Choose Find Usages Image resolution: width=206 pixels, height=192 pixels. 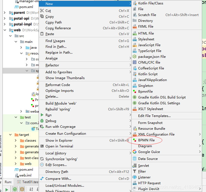tap(85, 41)
